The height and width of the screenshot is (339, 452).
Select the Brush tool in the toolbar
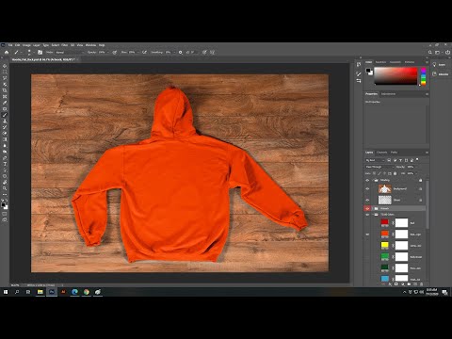[5, 115]
